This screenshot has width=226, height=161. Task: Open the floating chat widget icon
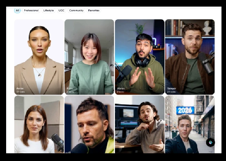[x=210, y=142]
